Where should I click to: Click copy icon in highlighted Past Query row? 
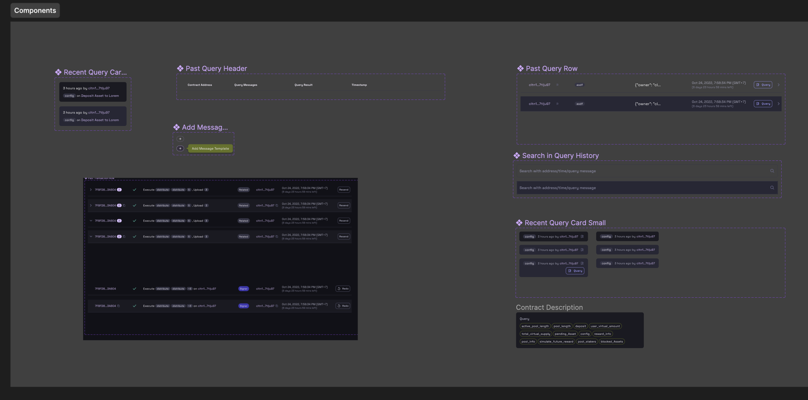pos(557,104)
